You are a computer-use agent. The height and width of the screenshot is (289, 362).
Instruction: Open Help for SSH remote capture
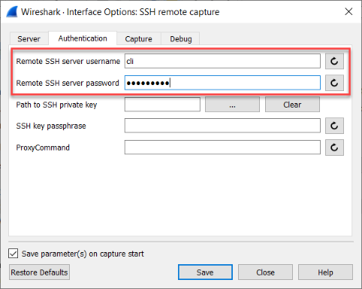(325, 272)
